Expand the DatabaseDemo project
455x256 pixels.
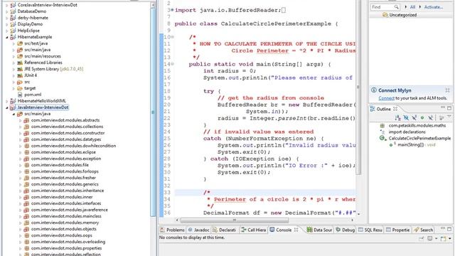[7, 11]
